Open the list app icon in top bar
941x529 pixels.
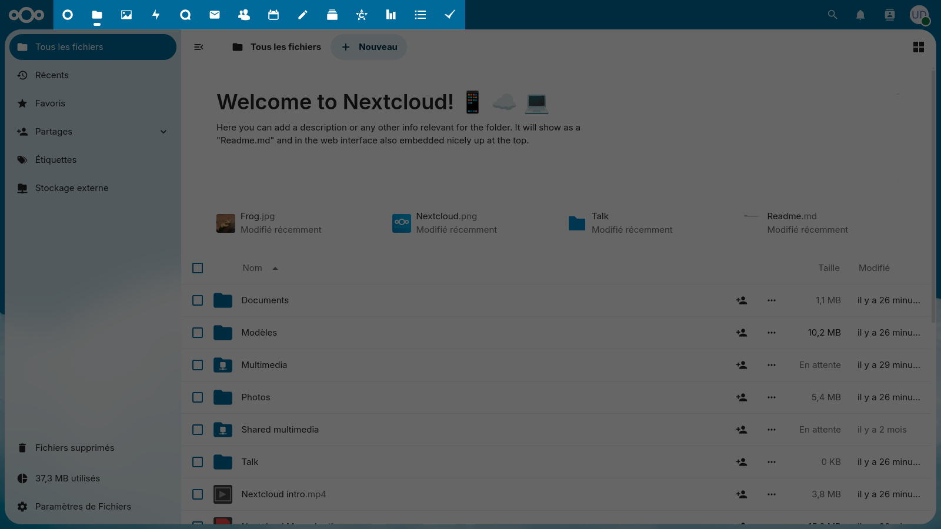421,15
